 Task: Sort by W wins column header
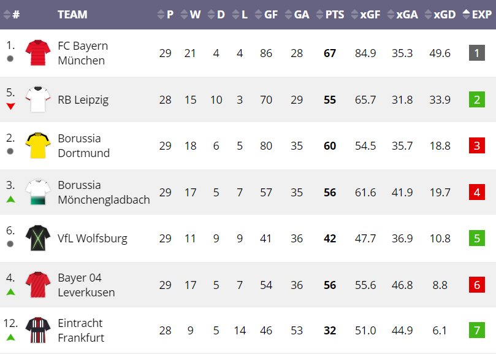coord(191,15)
